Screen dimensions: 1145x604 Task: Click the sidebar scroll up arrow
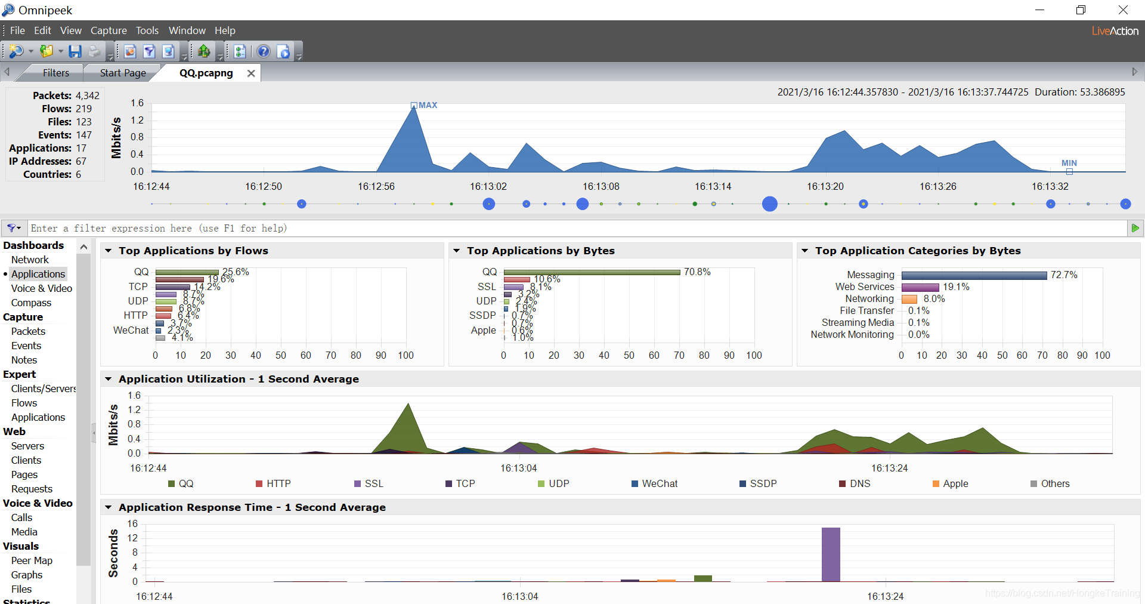pos(83,246)
